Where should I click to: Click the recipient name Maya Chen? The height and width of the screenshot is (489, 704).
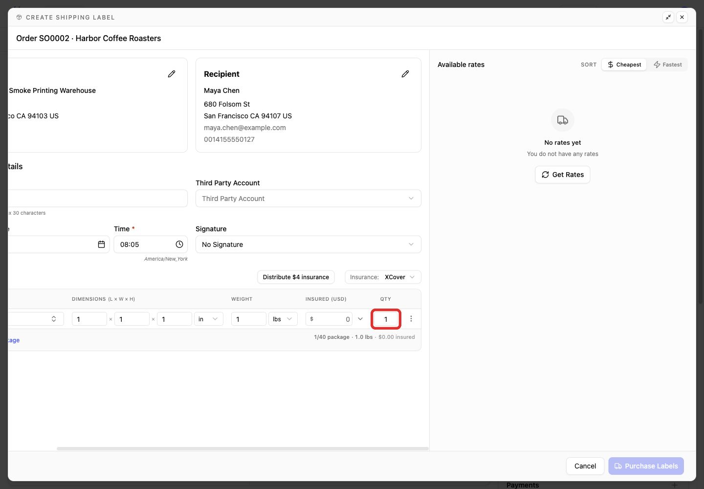pyautogui.click(x=221, y=90)
